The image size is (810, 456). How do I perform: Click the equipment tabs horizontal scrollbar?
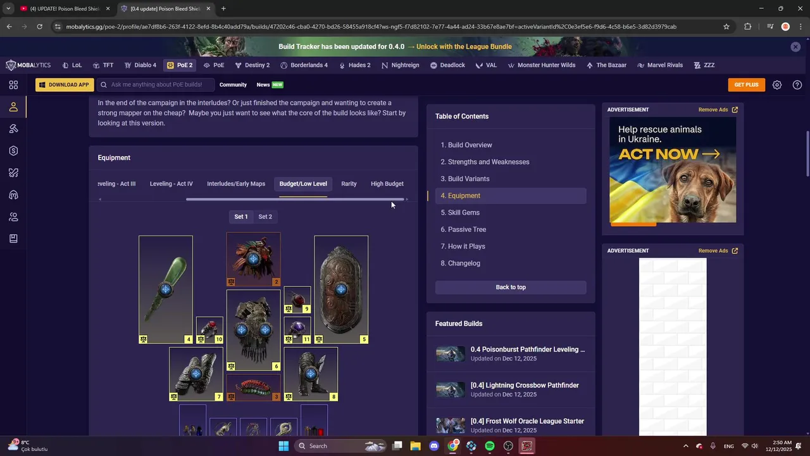pyautogui.click(x=295, y=199)
